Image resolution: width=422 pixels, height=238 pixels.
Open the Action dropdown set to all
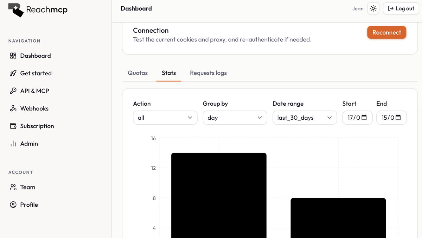pyautogui.click(x=165, y=118)
